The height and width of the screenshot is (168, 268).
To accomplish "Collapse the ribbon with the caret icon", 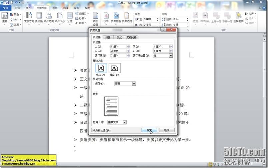I will click(x=260, y=8).
